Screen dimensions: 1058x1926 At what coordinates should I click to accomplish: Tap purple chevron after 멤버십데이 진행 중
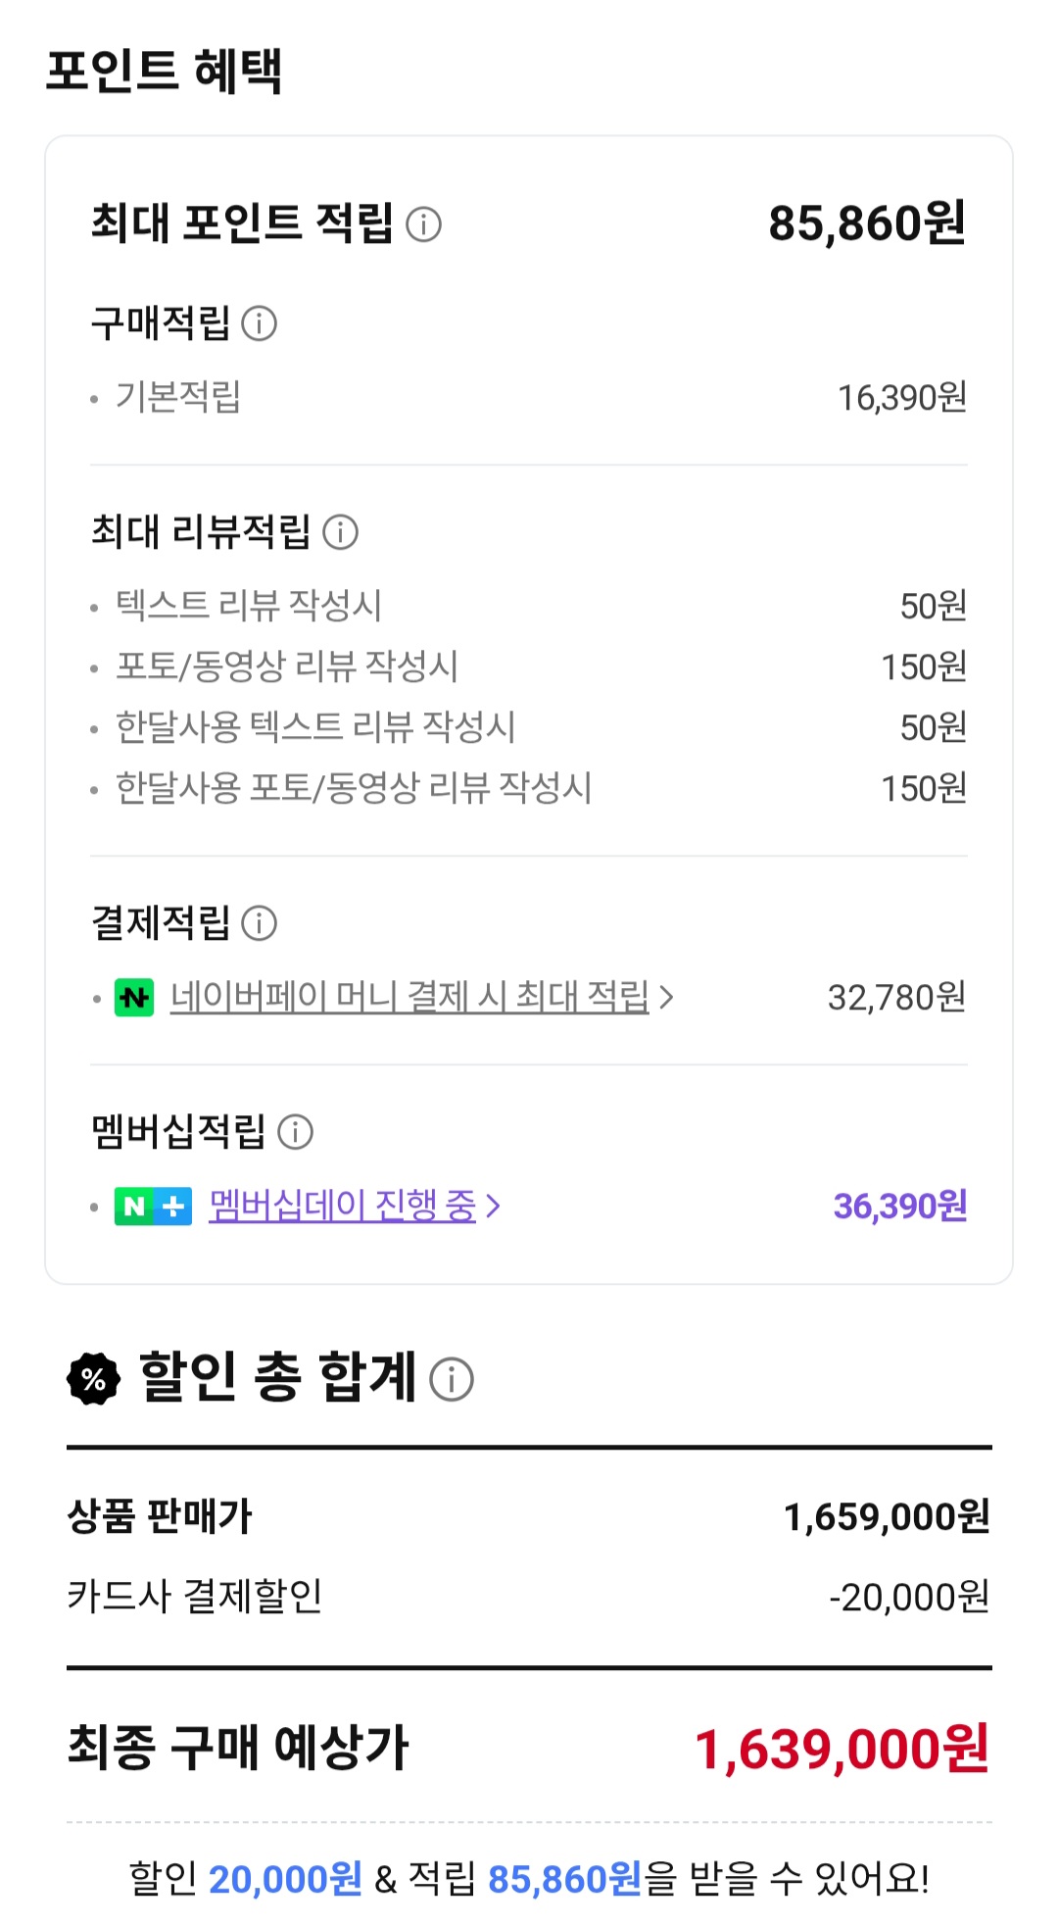tap(494, 1206)
